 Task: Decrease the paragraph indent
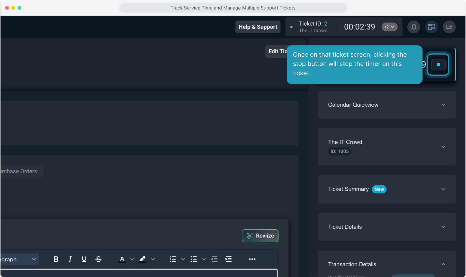point(214,259)
